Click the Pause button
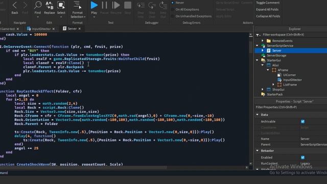327x184 pixels. click(104, 5)
